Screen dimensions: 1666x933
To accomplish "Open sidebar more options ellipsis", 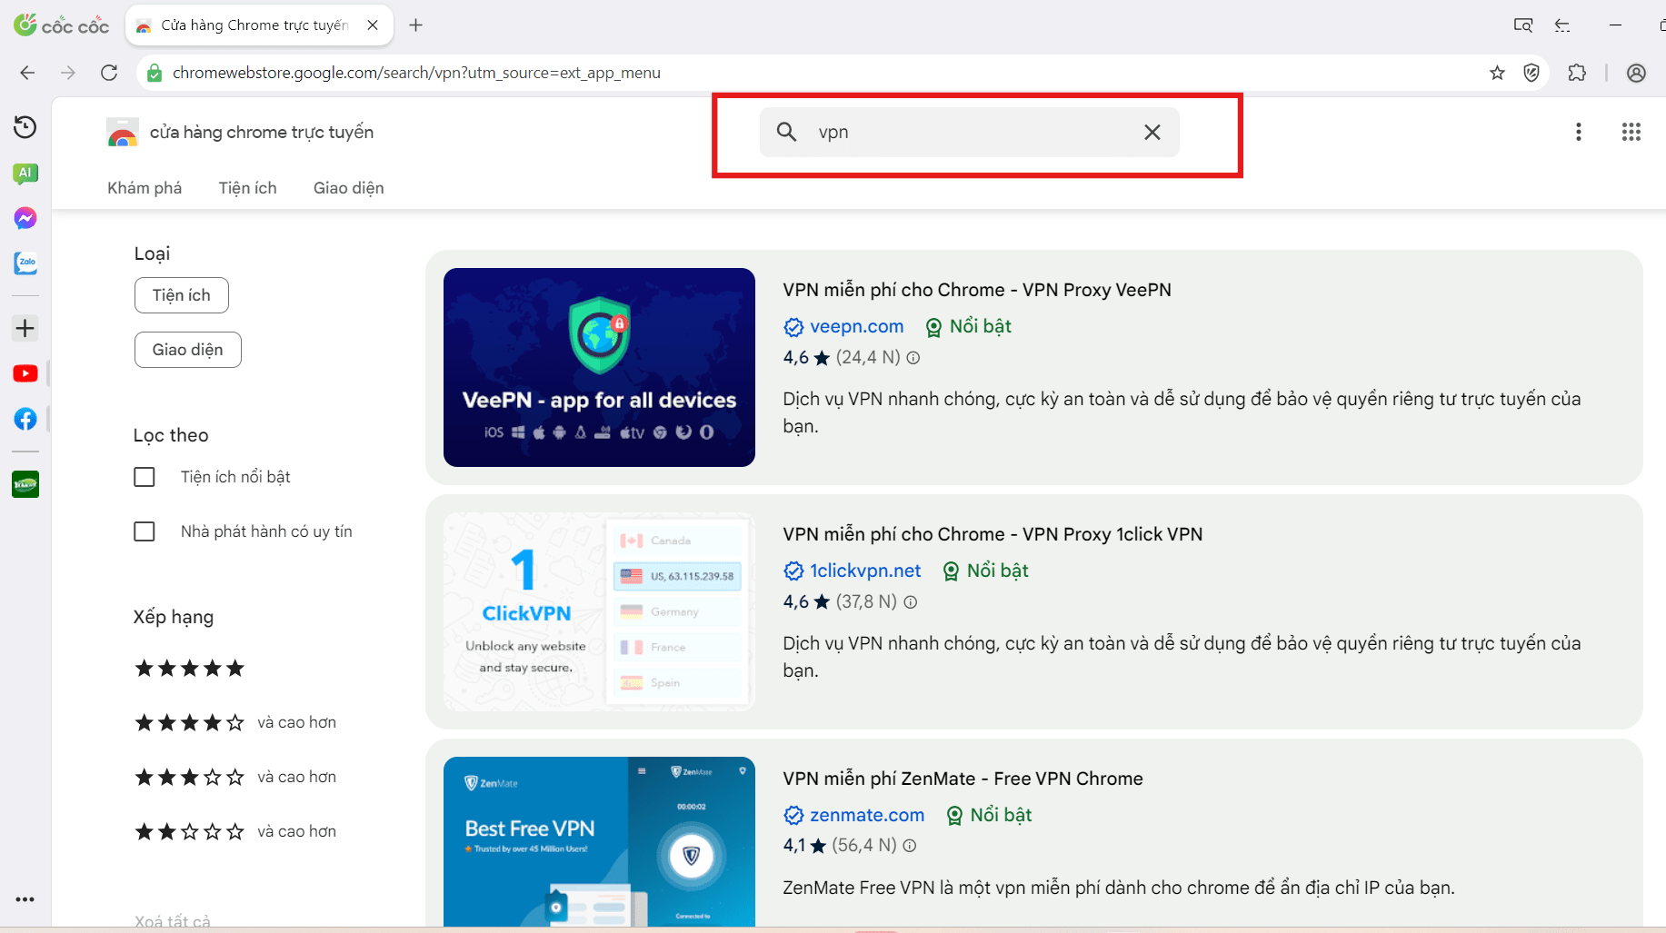I will click(25, 899).
